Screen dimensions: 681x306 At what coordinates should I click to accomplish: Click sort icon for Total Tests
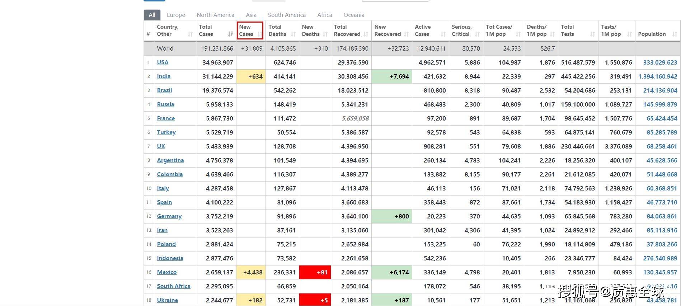tap(592, 34)
